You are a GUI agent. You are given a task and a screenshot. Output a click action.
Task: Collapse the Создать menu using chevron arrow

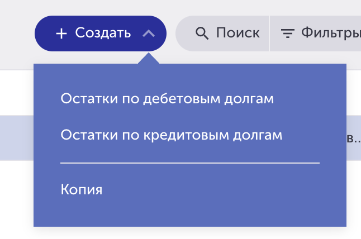pos(149,34)
